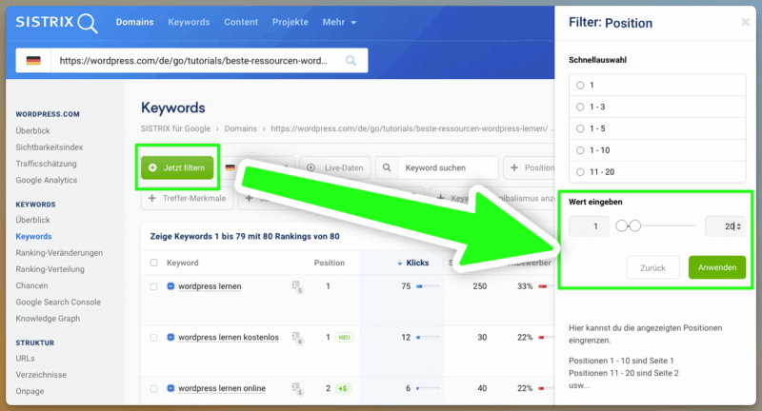The height and width of the screenshot is (411, 762).
Task: Select the '11 - 20' position radio option
Action: (580, 172)
